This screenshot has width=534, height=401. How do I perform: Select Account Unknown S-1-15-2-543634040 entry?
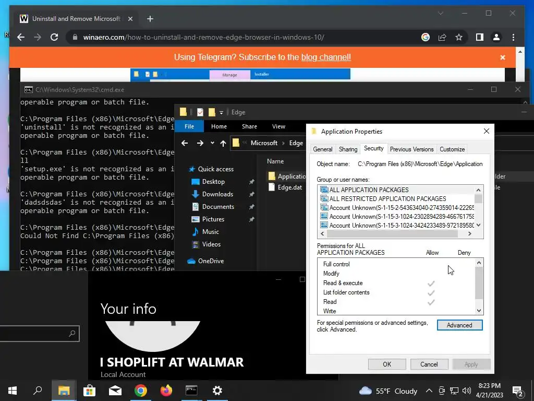397,208
